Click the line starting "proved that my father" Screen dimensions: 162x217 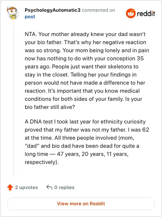(x=87, y=130)
